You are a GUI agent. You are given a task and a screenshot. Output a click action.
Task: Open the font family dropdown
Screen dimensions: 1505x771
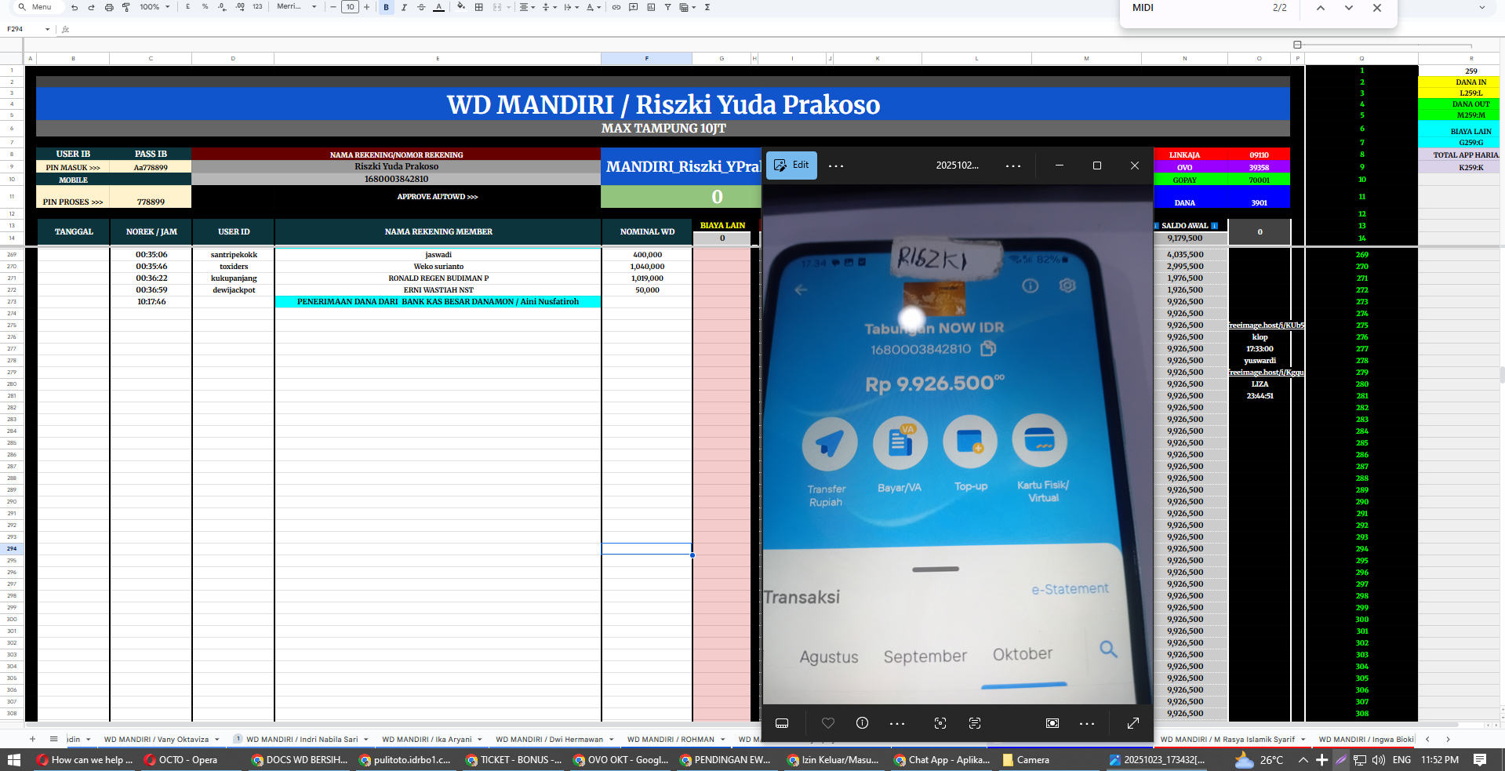click(296, 7)
